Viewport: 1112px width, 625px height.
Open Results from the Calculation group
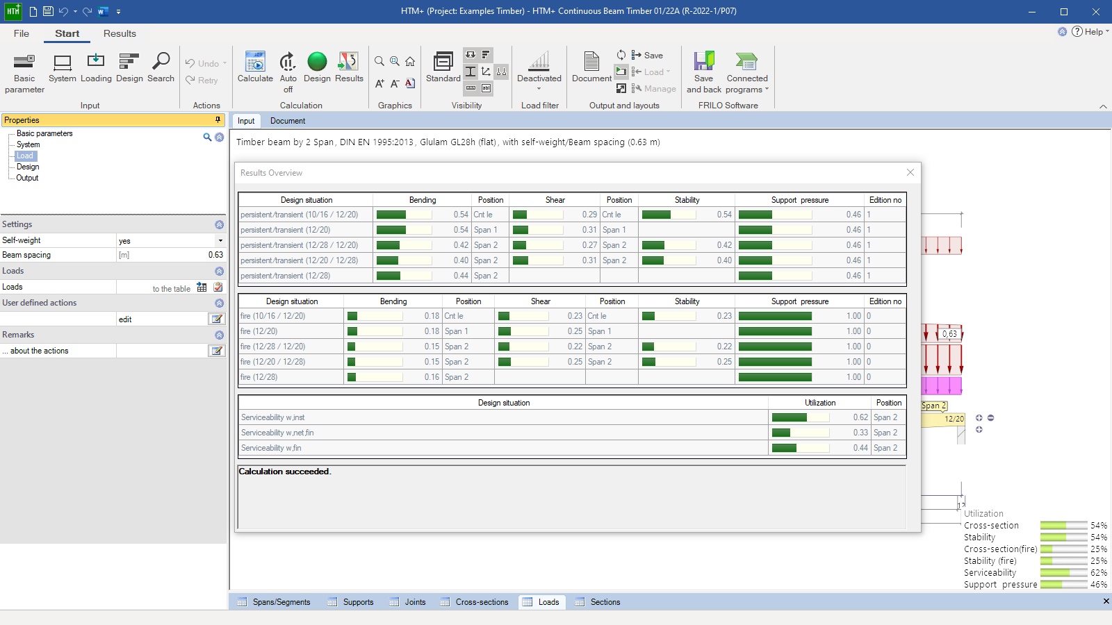[349, 68]
